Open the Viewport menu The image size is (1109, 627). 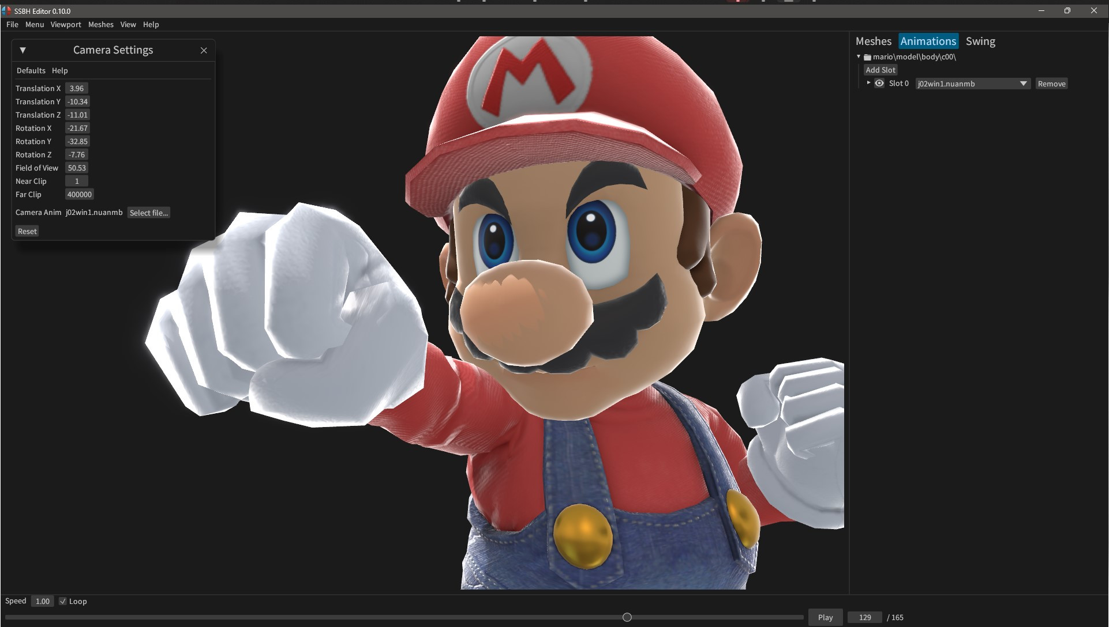[x=66, y=25]
